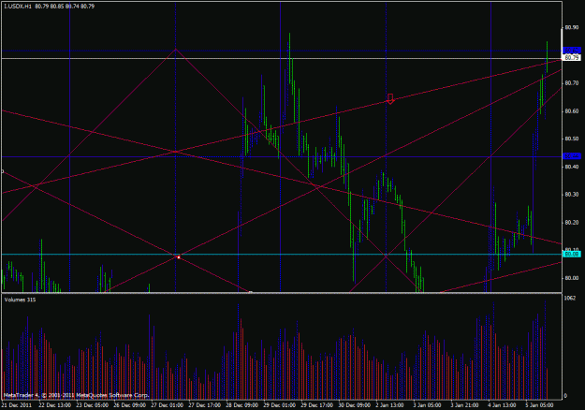
Task: Click the 1062 volume scale maximum
Action: (x=570, y=298)
